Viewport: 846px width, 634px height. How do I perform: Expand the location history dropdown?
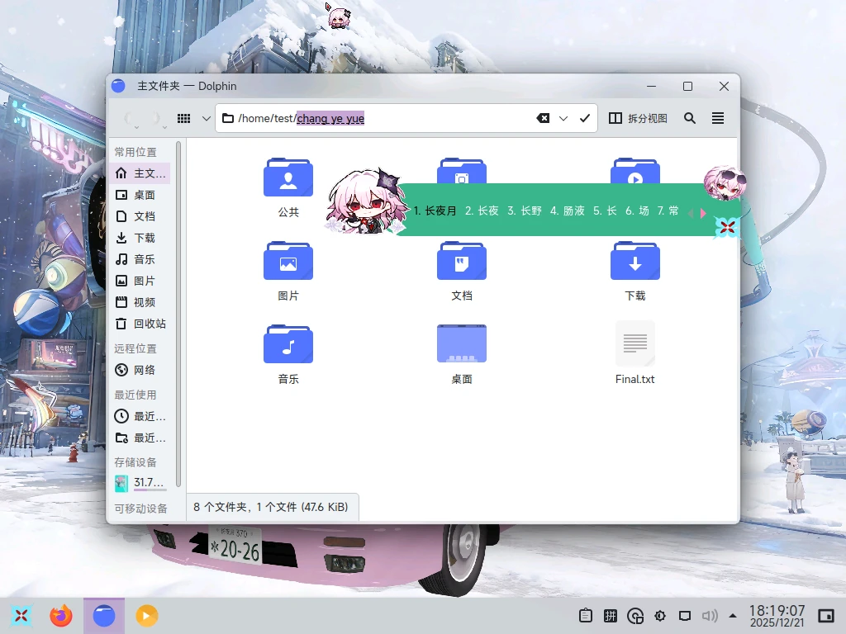pos(563,118)
